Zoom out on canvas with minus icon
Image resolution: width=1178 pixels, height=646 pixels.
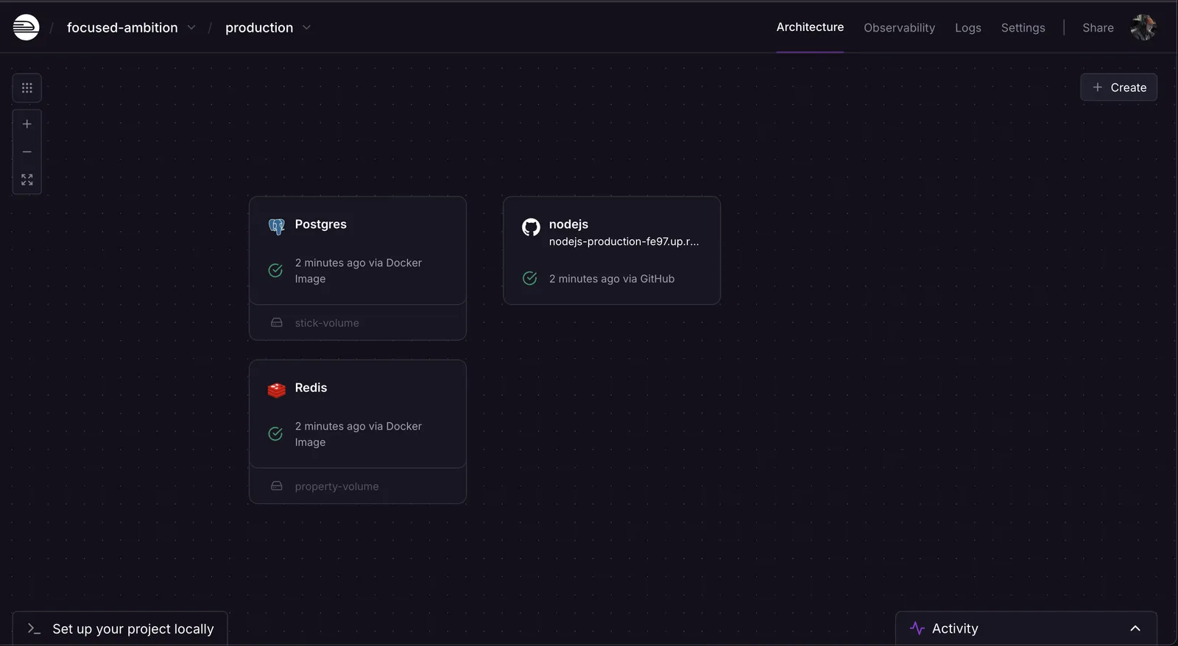coord(27,152)
